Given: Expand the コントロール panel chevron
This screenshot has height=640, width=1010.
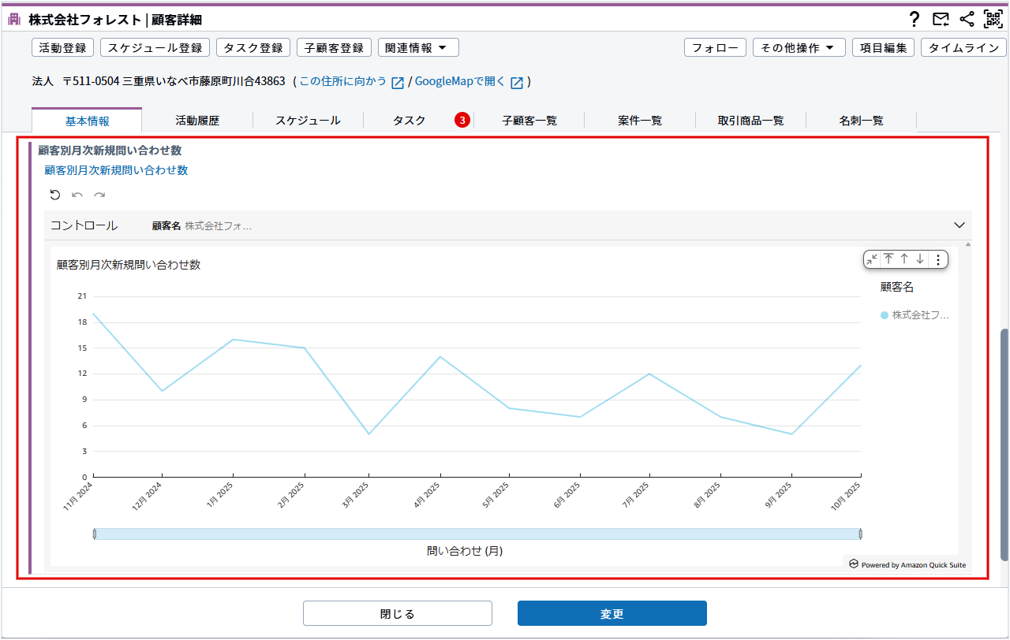Looking at the screenshot, I should (x=959, y=225).
